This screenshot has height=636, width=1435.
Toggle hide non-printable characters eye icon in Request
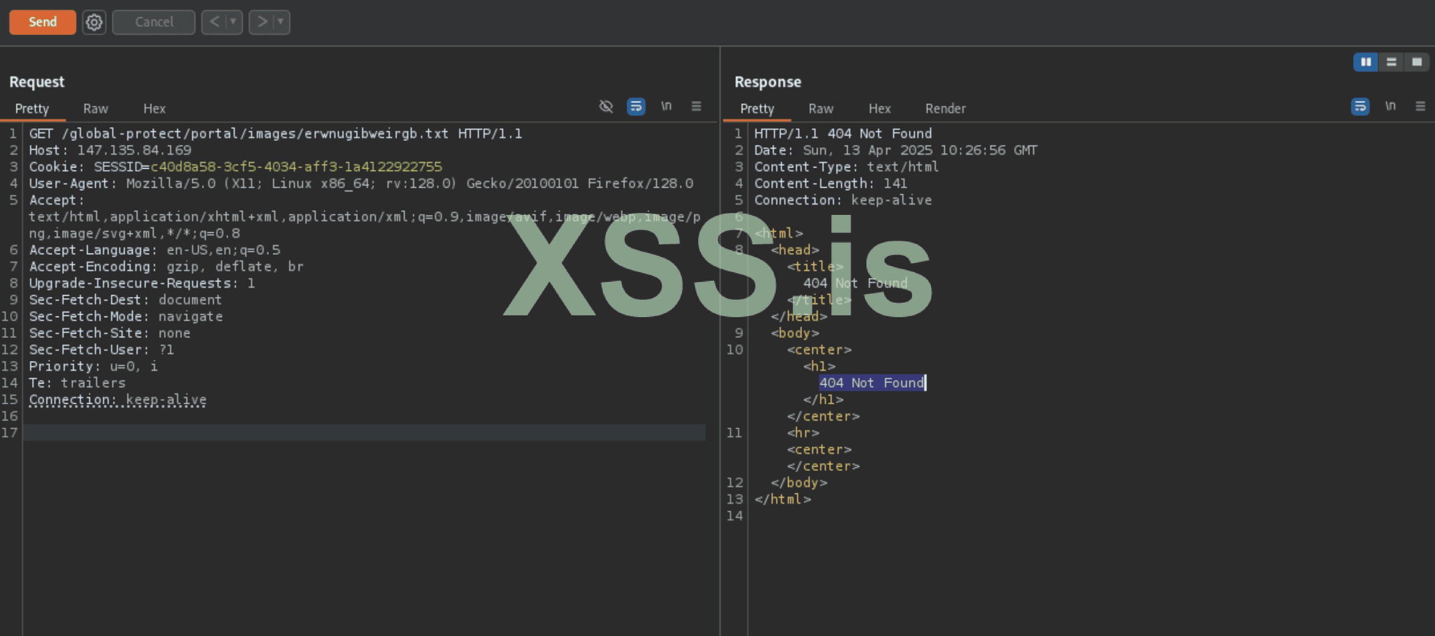[x=606, y=106]
